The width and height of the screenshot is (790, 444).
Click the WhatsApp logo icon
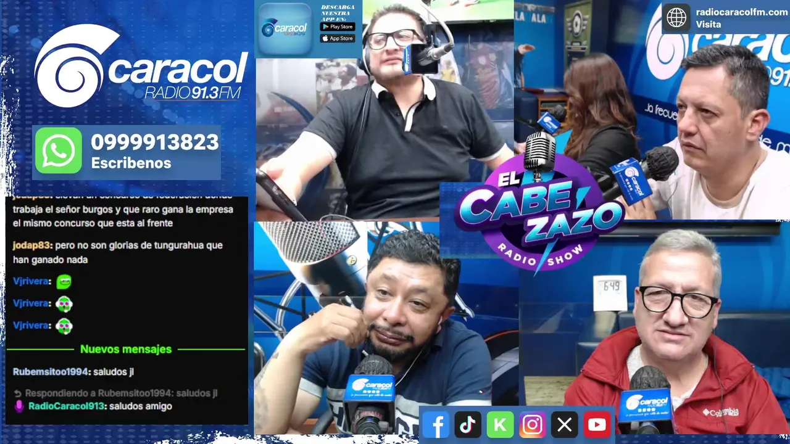point(59,150)
